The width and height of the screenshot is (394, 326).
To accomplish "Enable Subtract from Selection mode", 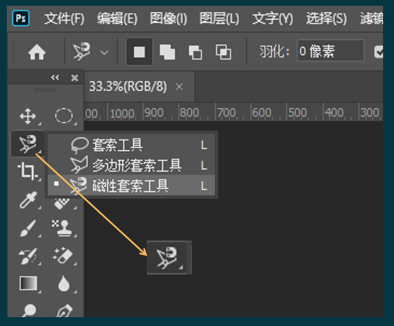I will (x=195, y=52).
